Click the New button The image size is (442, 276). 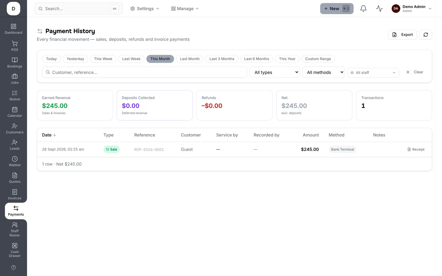tap(337, 9)
